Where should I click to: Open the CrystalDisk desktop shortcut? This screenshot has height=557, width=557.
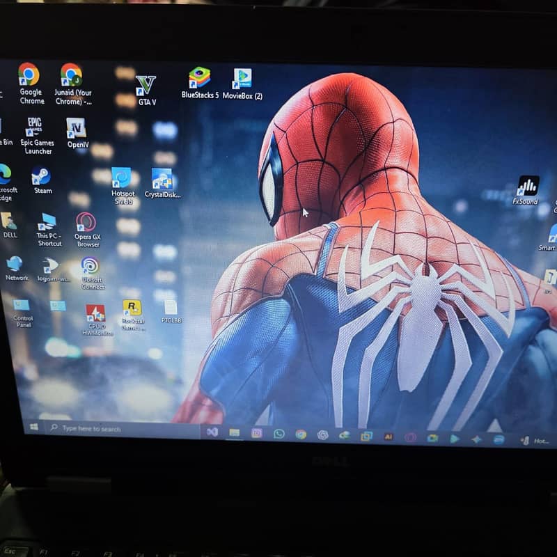162,183
